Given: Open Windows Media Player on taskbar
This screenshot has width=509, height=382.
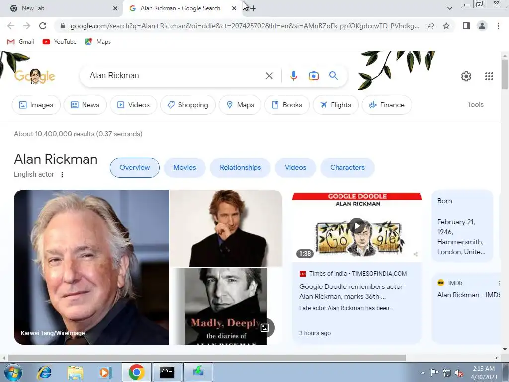Looking at the screenshot, I should tap(105, 372).
